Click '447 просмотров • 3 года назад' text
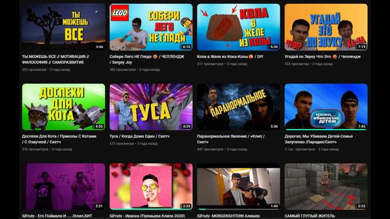Viewport: 390px width, 219px height. point(222,150)
